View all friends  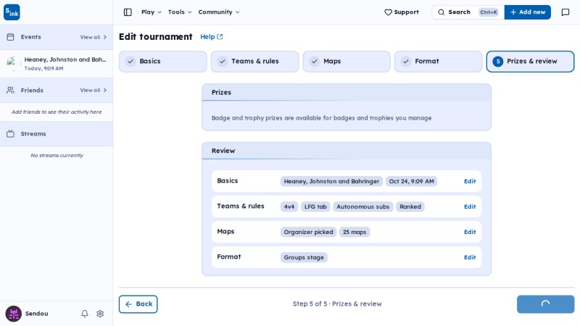(x=94, y=90)
